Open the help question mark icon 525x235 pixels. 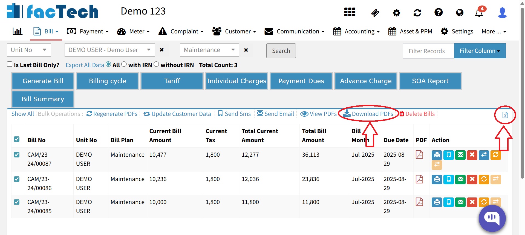click(438, 12)
